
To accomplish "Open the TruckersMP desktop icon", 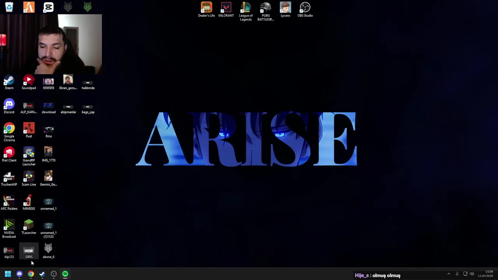I will [x=9, y=179].
